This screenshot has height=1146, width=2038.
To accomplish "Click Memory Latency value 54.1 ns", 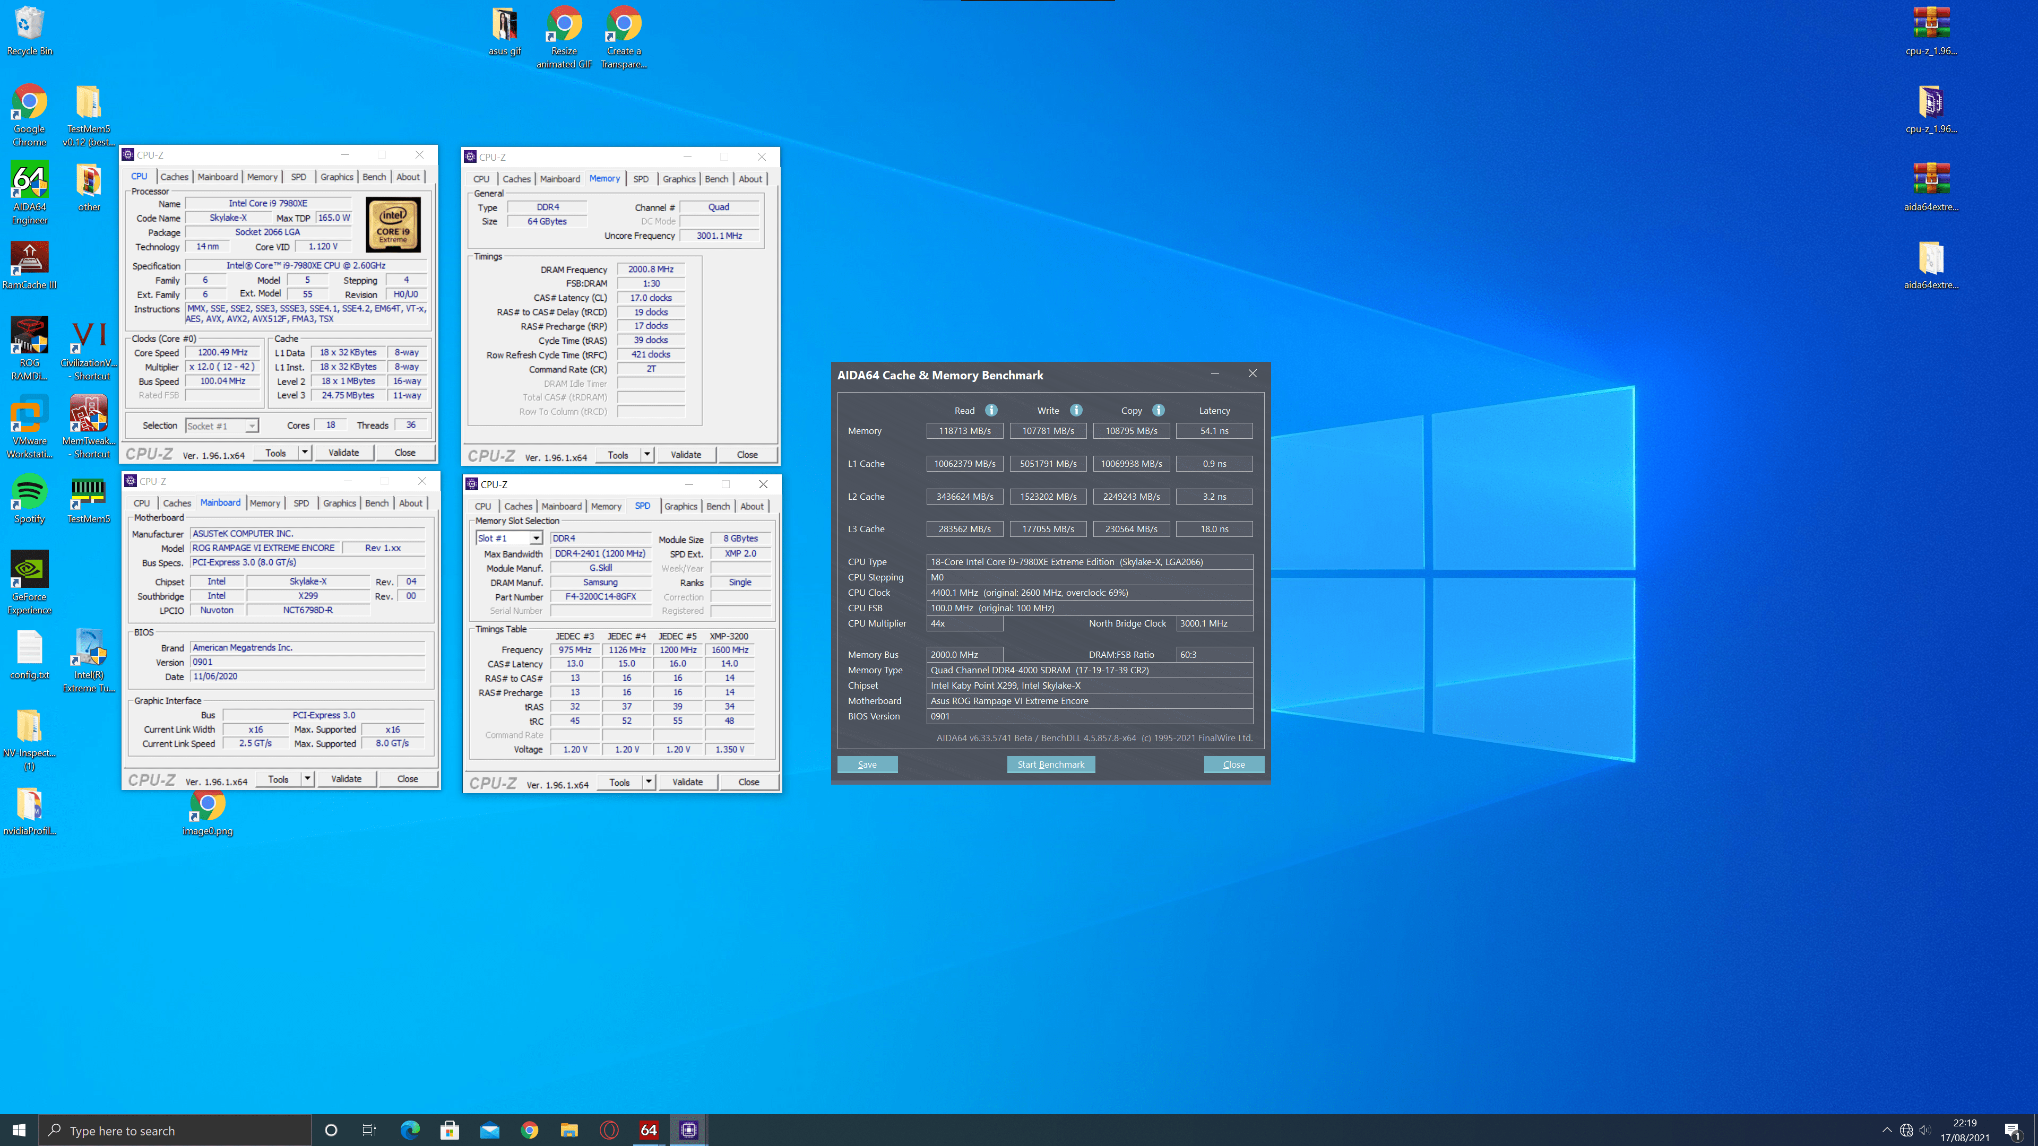I will [1214, 430].
